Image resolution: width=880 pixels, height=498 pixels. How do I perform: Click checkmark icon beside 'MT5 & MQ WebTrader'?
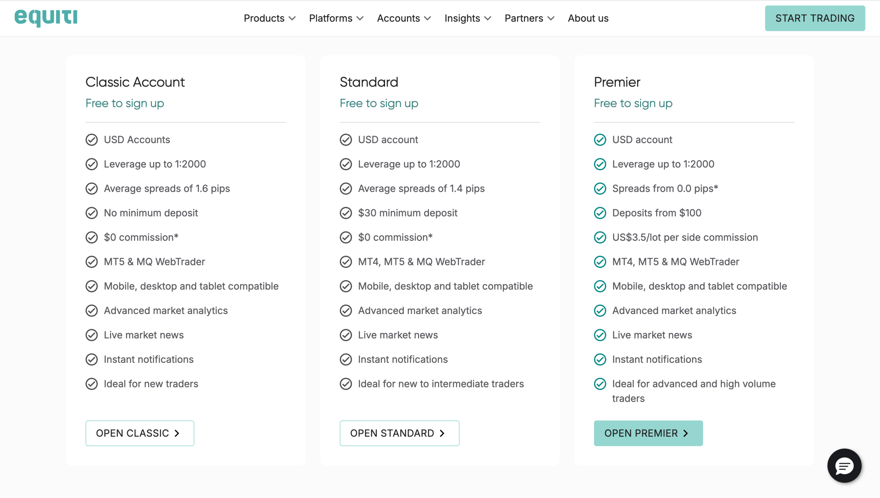pyautogui.click(x=91, y=262)
